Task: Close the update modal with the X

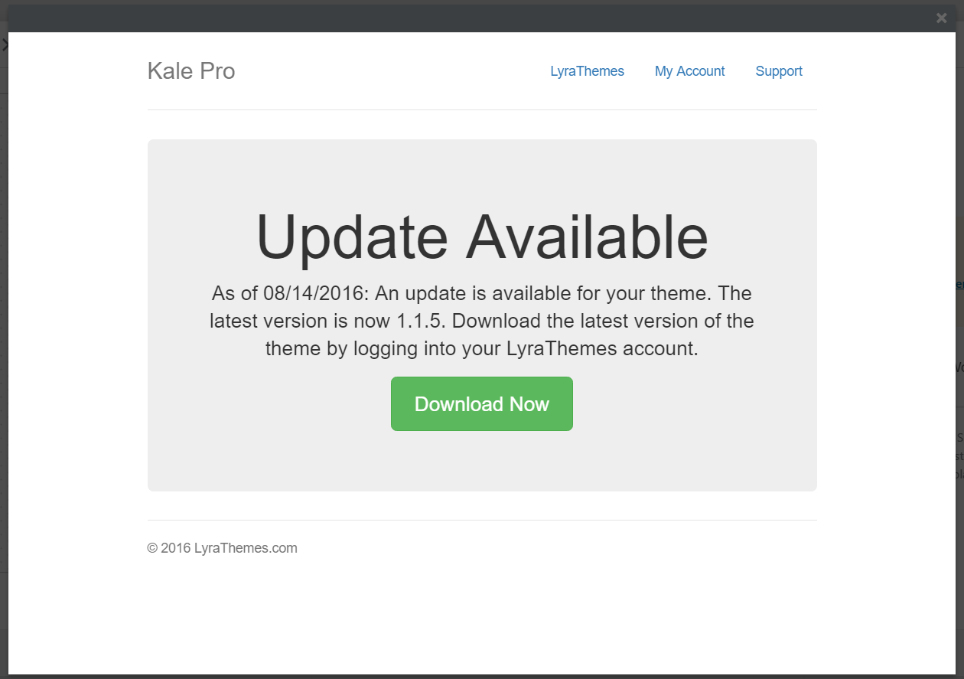Action: coord(941,18)
